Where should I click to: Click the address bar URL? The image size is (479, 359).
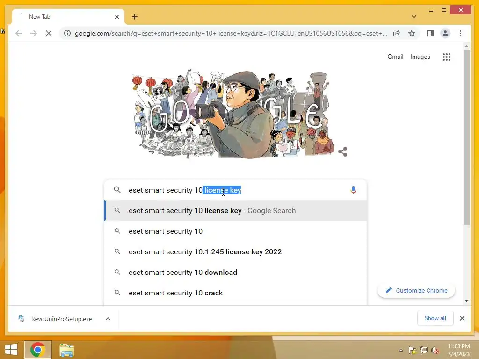click(x=231, y=33)
